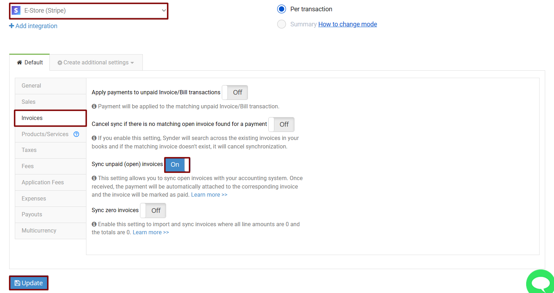
Task: Open Learn more link under Sync zero invoices
Action: [151, 233]
